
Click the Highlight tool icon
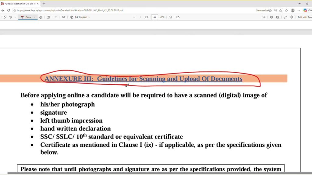11,17
